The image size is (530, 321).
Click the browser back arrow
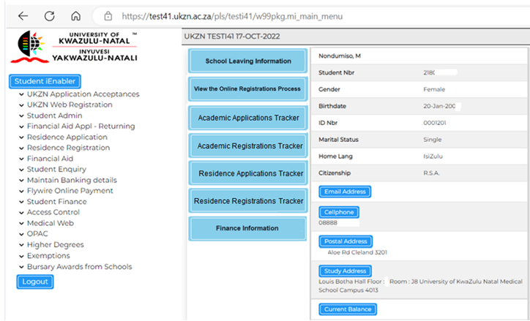click(23, 15)
